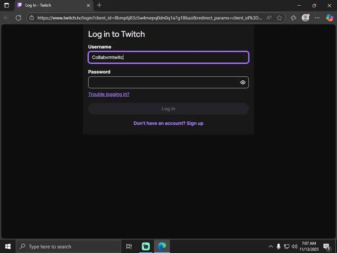Open the Trouble logging in? link
337x253 pixels.
tap(109, 94)
